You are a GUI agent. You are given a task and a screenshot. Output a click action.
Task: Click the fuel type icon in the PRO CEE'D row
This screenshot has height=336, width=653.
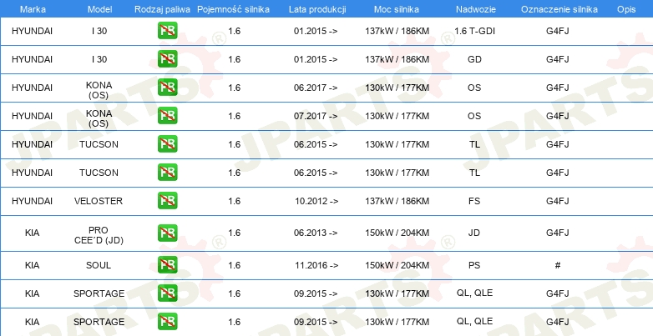pyautogui.click(x=167, y=233)
